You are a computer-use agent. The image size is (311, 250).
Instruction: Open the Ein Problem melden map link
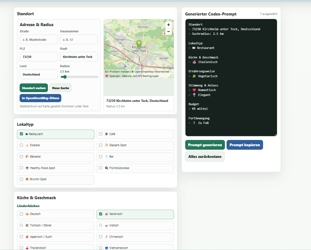(x=117, y=72)
